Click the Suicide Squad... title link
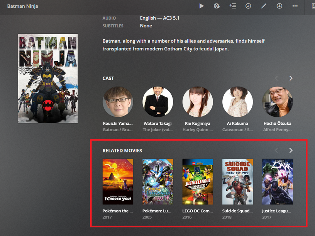315x236 pixels. coord(237,211)
